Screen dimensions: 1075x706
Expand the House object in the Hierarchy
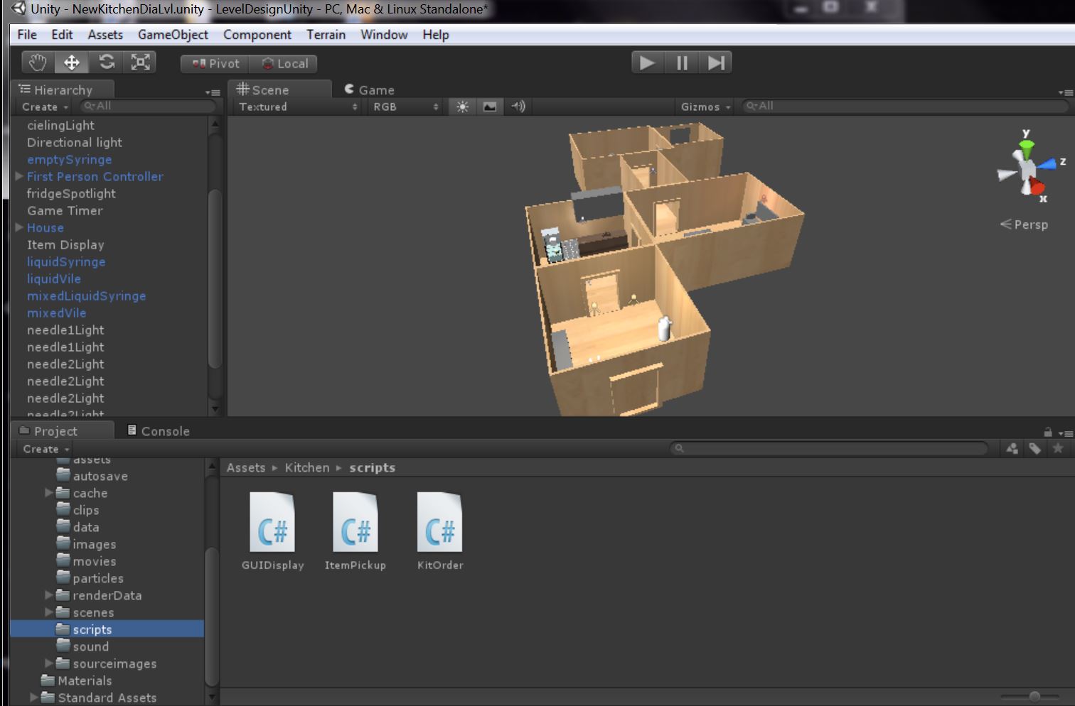[18, 227]
